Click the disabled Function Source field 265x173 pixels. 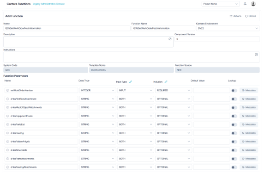tap(217, 70)
